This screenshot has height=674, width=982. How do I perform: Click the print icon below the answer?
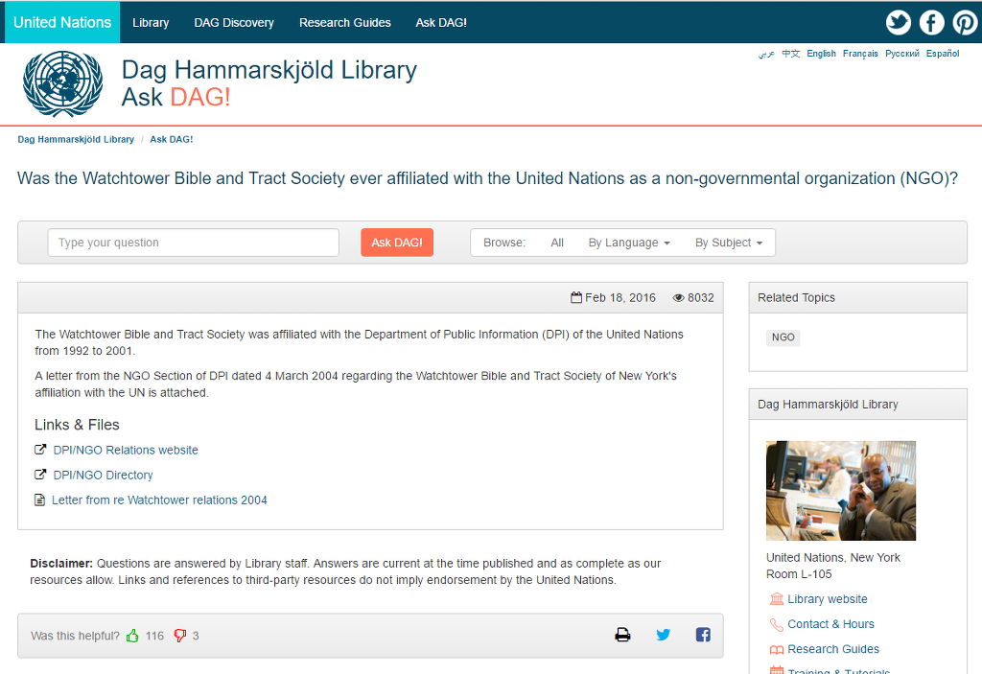click(622, 635)
